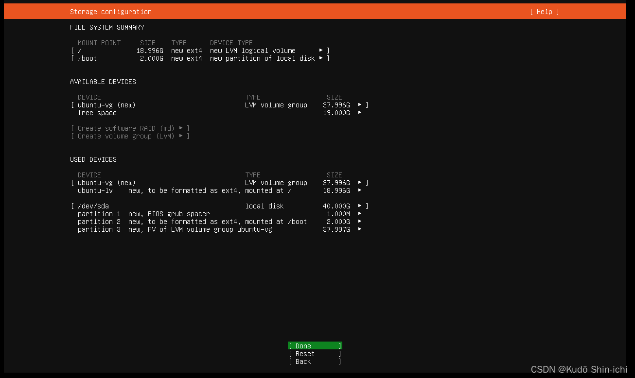This screenshot has width=635, height=378.
Task: Select the ubuntu-lv logical volume row
Action: pos(220,190)
